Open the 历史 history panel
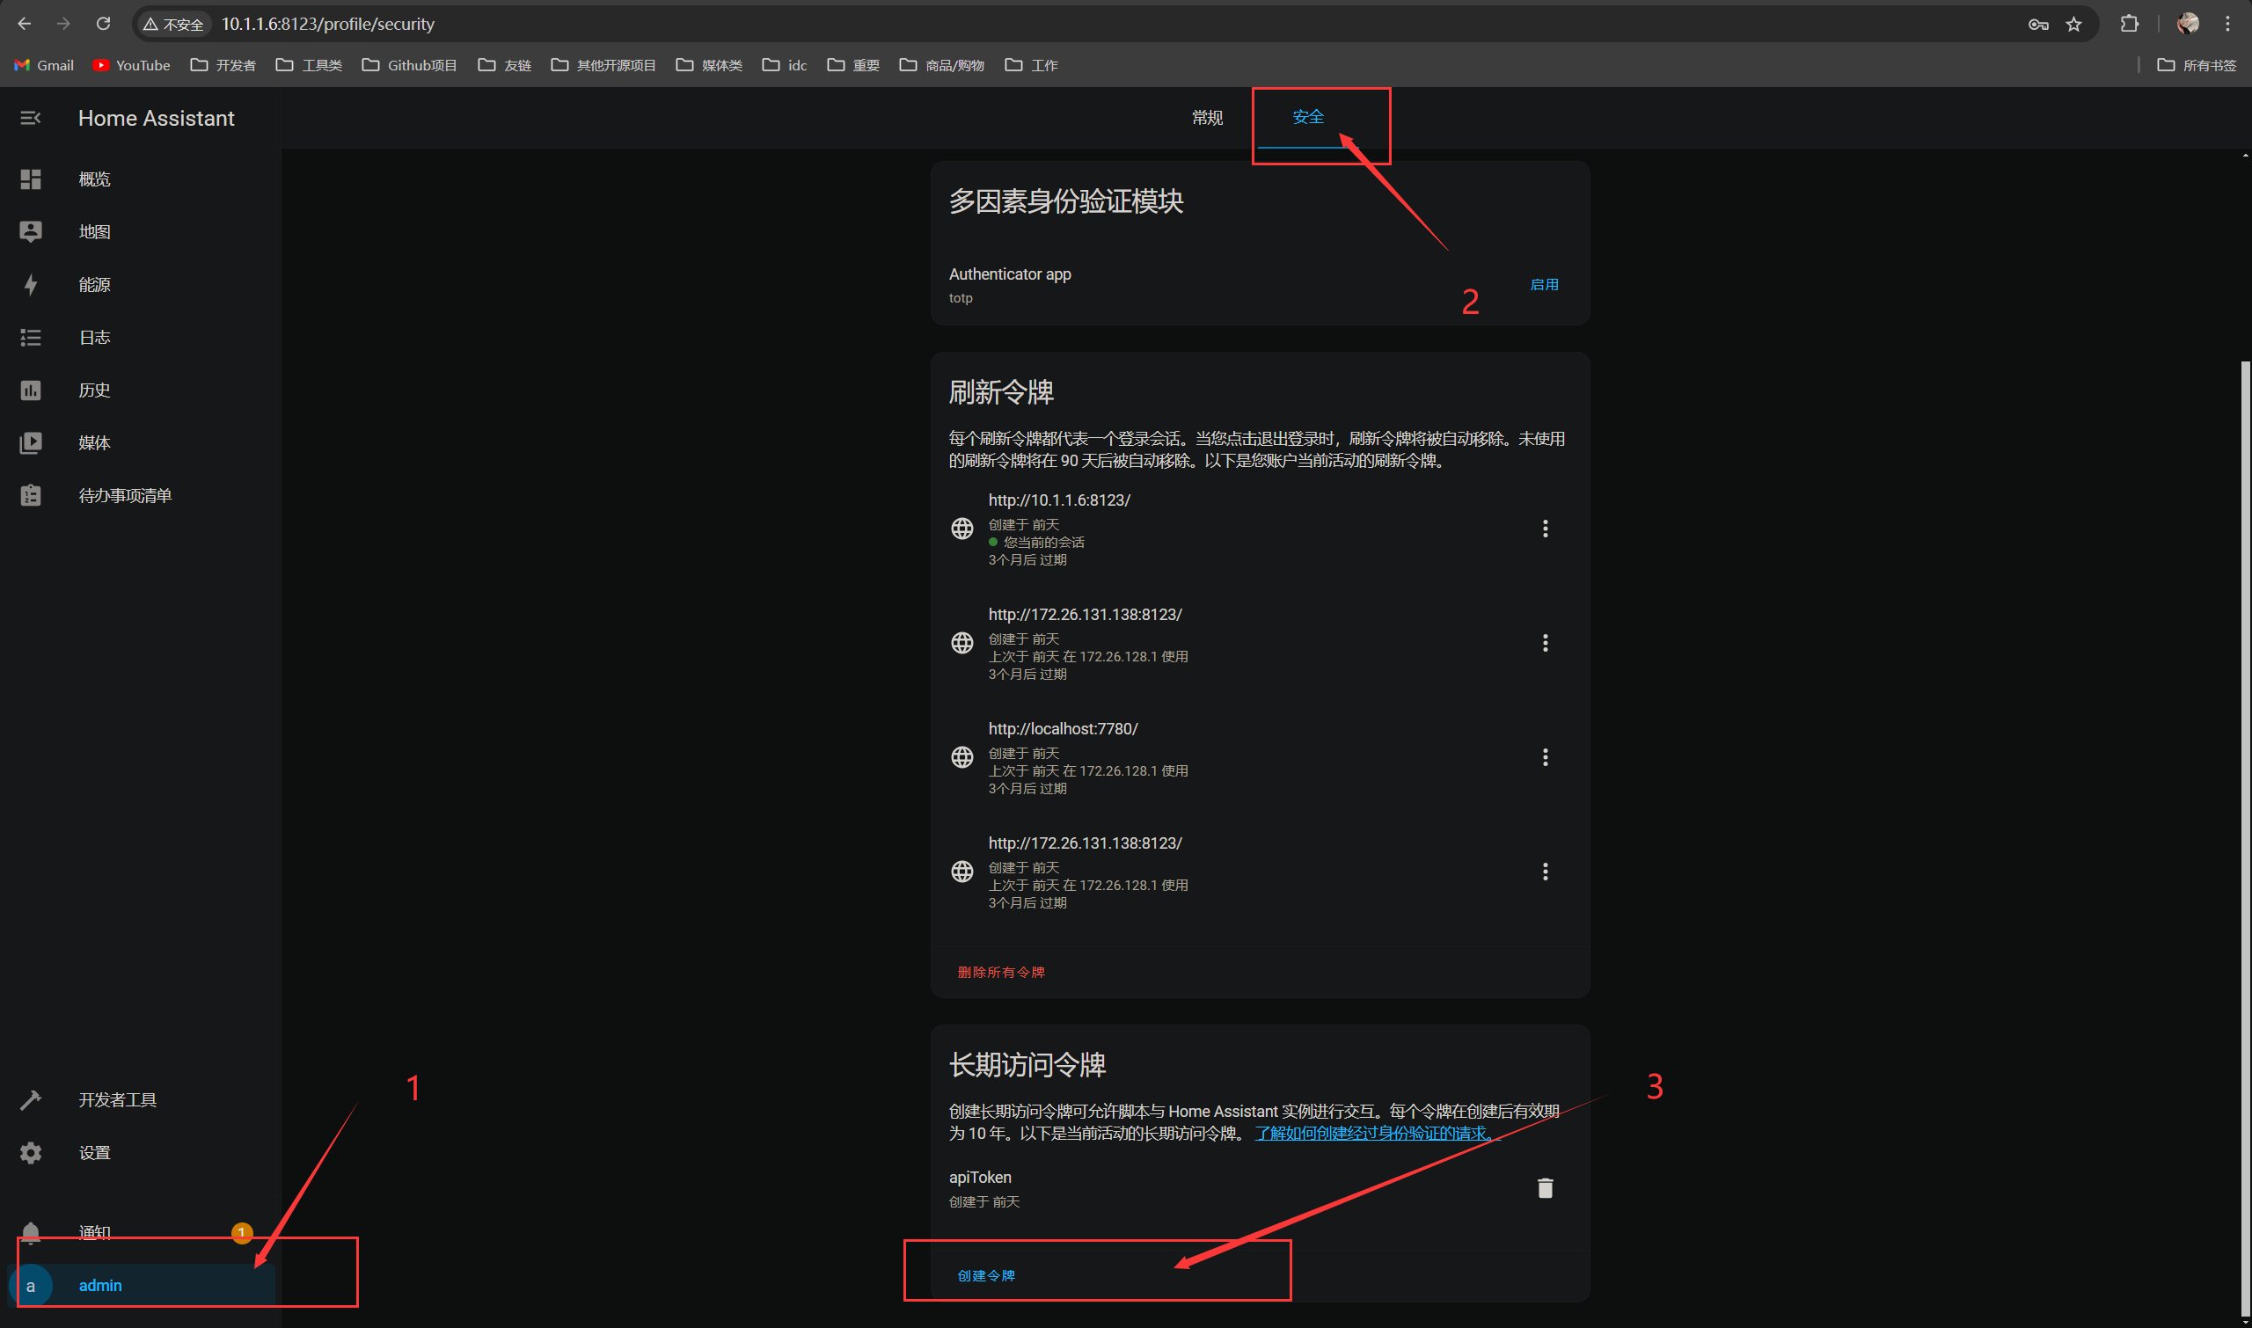The width and height of the screenshot is (2252, 1328). pos(94,390)
